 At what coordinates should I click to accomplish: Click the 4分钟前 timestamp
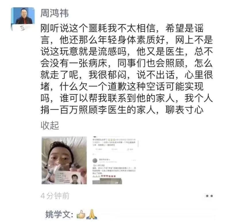[x=55, y=196]
